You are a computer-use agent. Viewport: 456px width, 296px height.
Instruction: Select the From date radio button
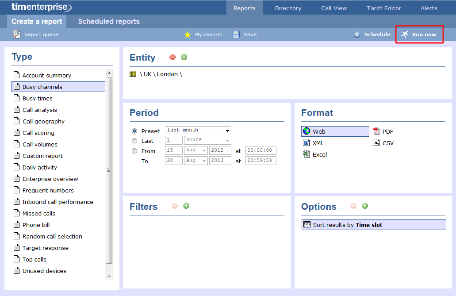[134, 151]
